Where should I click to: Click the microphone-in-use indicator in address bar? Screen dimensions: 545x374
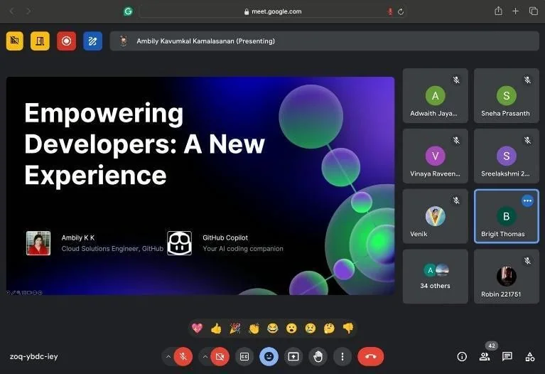(390, 12)
